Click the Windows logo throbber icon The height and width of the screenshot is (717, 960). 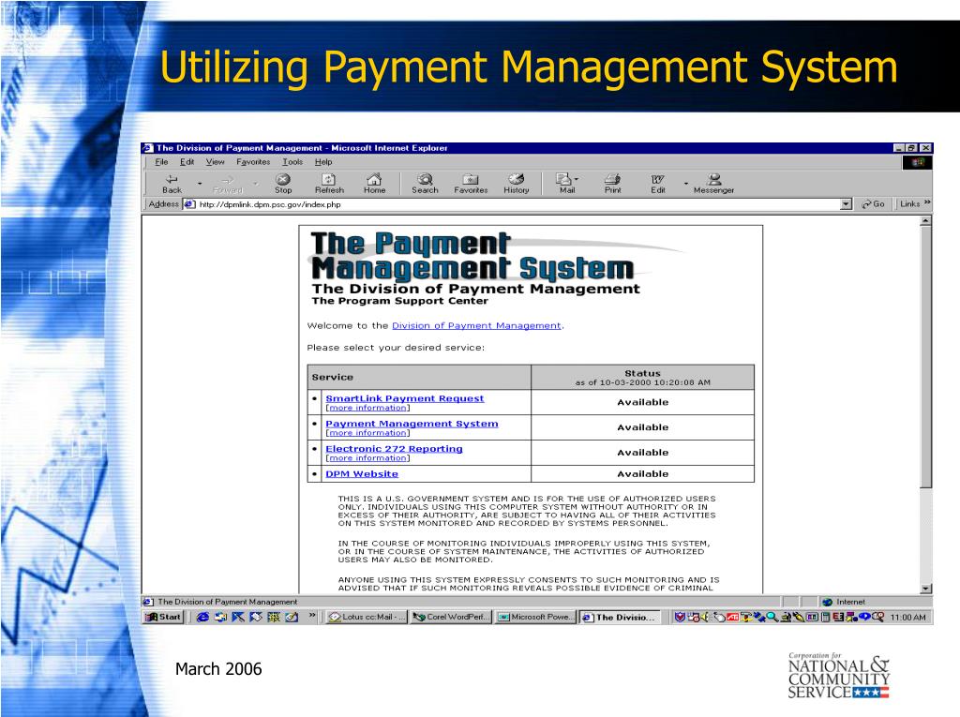(x=917, y=162)
